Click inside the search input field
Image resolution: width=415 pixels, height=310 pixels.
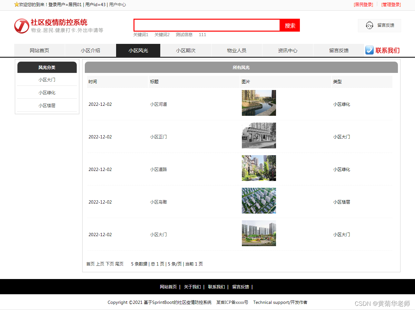coord(207,25)
